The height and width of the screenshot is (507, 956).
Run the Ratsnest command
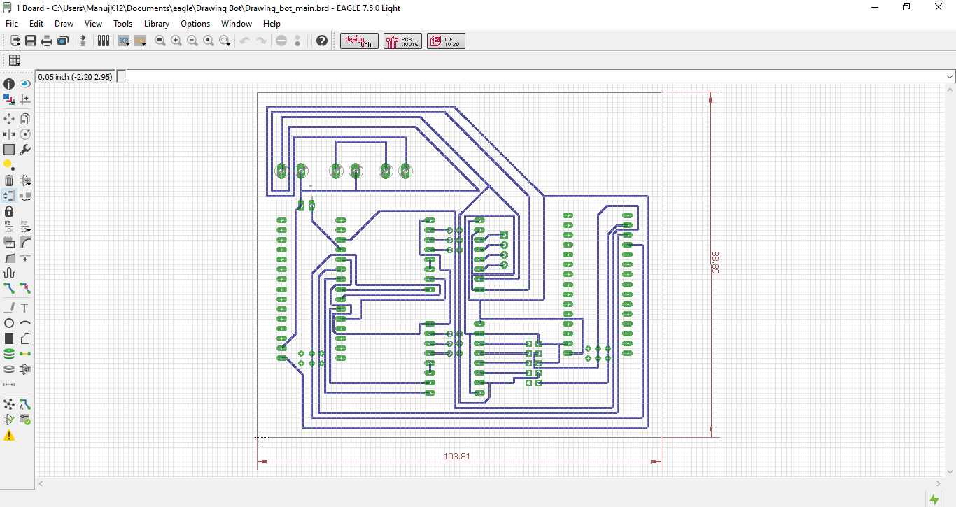click(x=8, y=404)
